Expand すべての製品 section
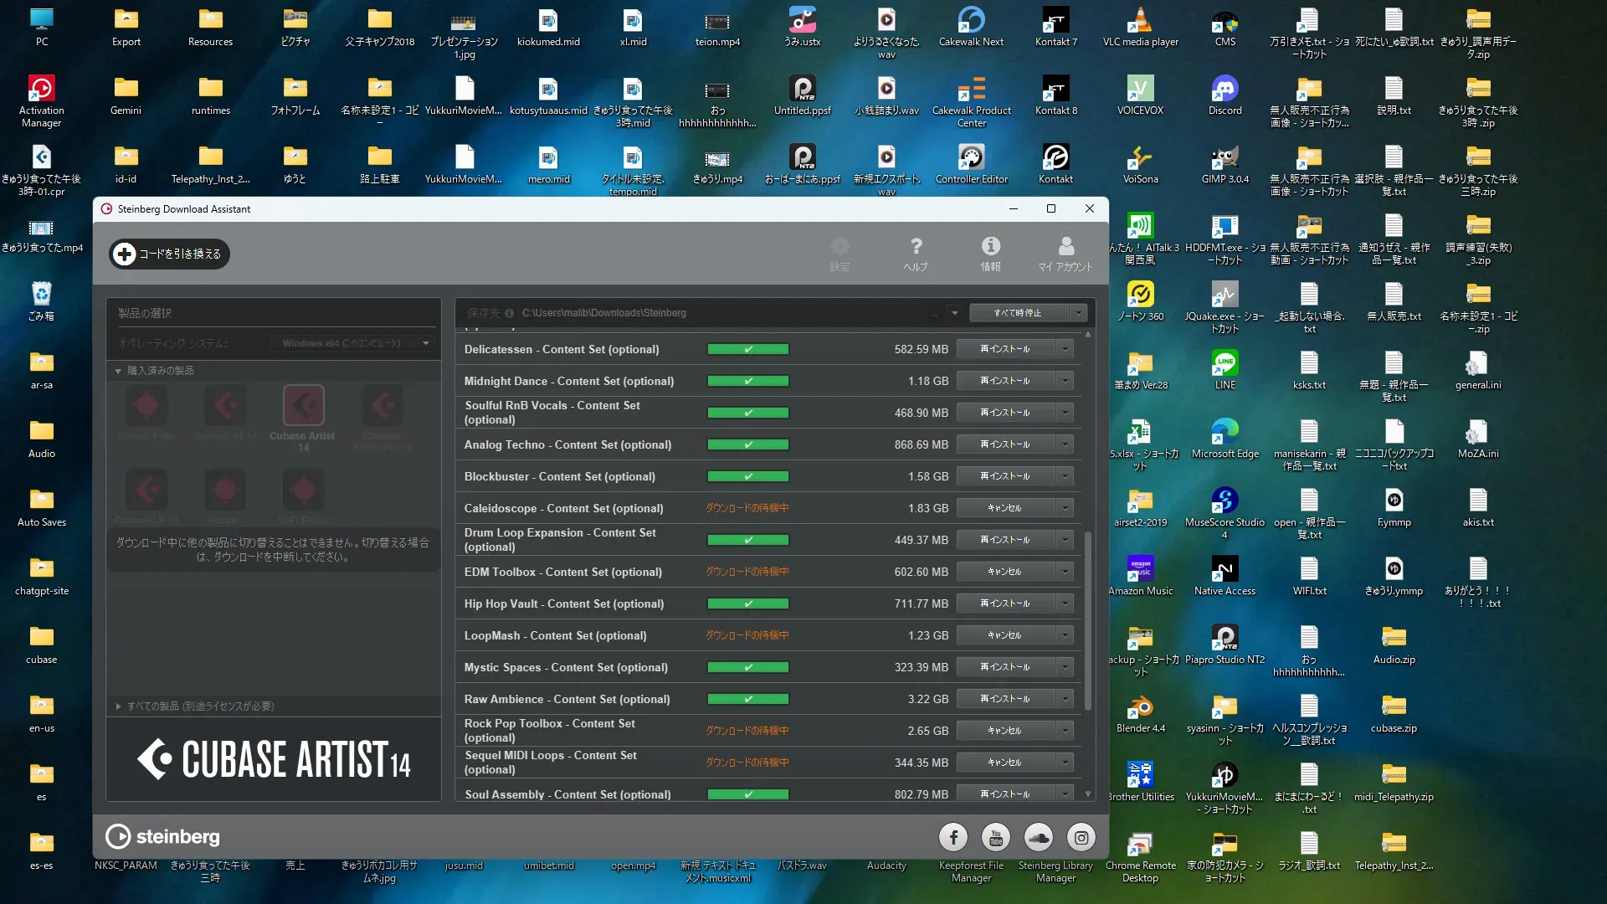 118,706
